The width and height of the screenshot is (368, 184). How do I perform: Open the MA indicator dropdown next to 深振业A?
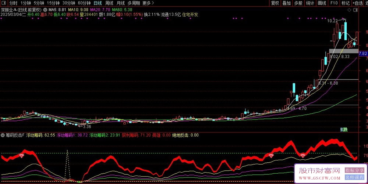(45, 10)
